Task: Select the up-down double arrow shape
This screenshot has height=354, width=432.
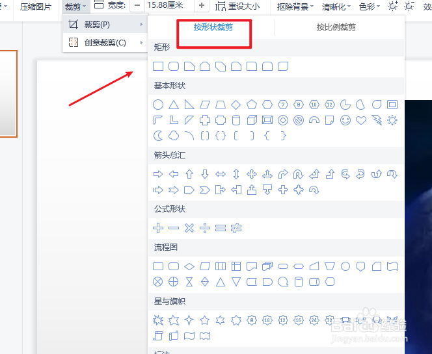Action: (236, 174)
